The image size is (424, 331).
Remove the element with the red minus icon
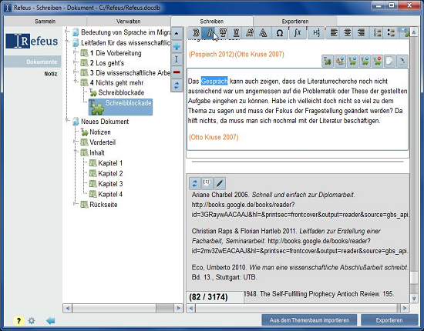click(x=177, y=72)
